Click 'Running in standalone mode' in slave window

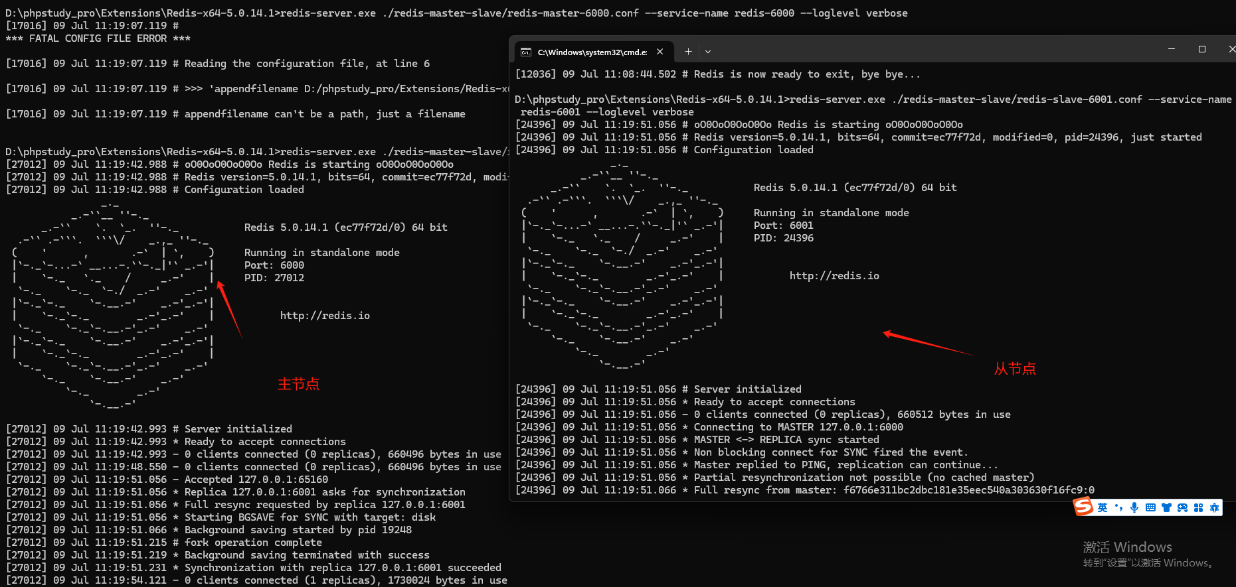click(831, 213)
